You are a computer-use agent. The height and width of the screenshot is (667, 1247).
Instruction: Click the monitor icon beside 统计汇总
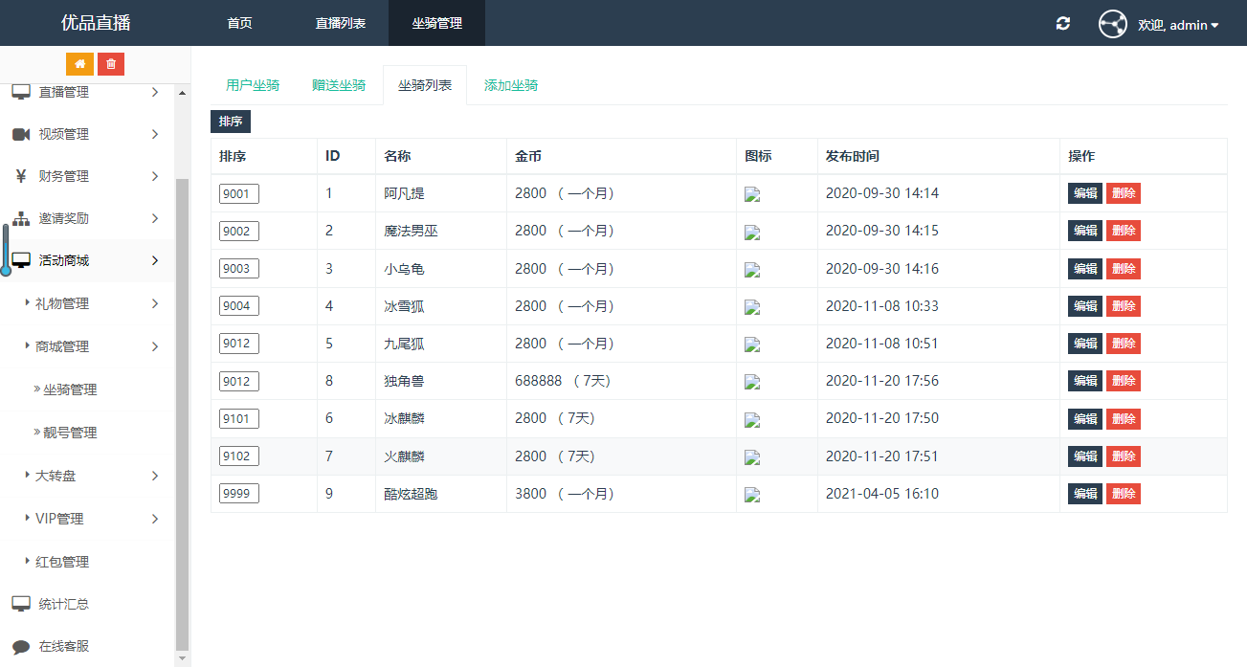(21, 604)
